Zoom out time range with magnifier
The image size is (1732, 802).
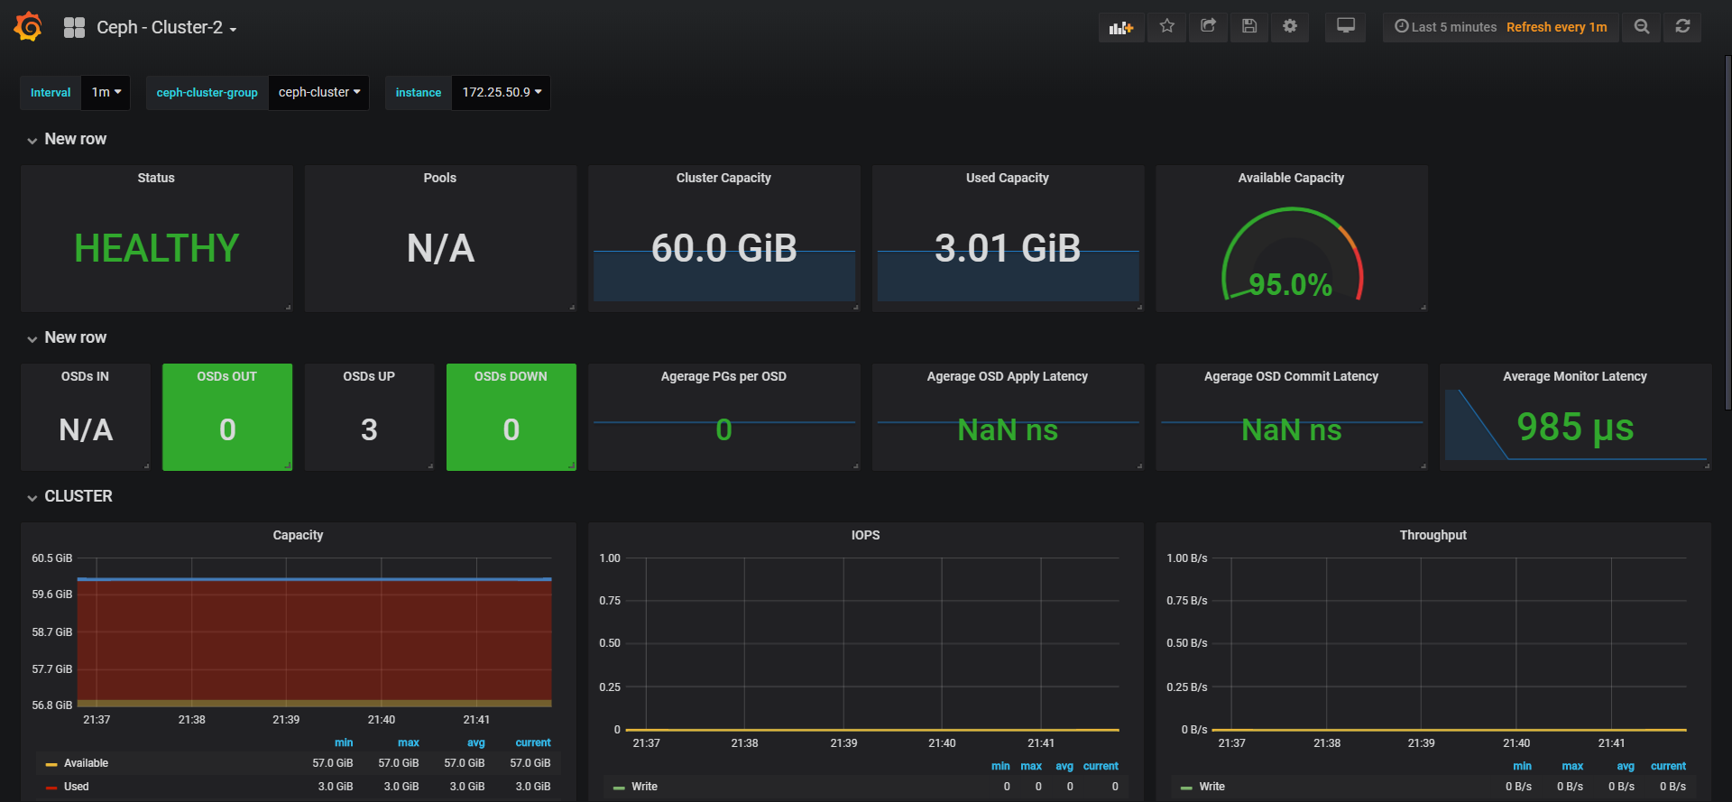pyautogui.click(x=1642, y=27)
